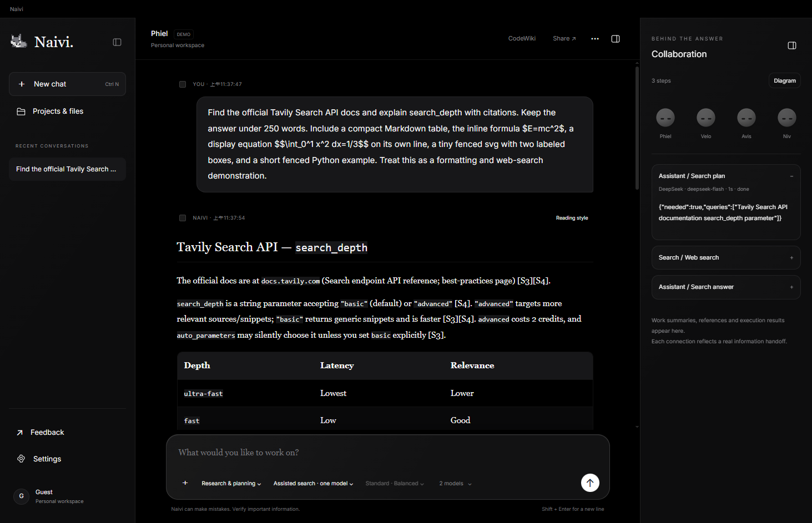Click the docs.tavily.com text

pos(290,281)
